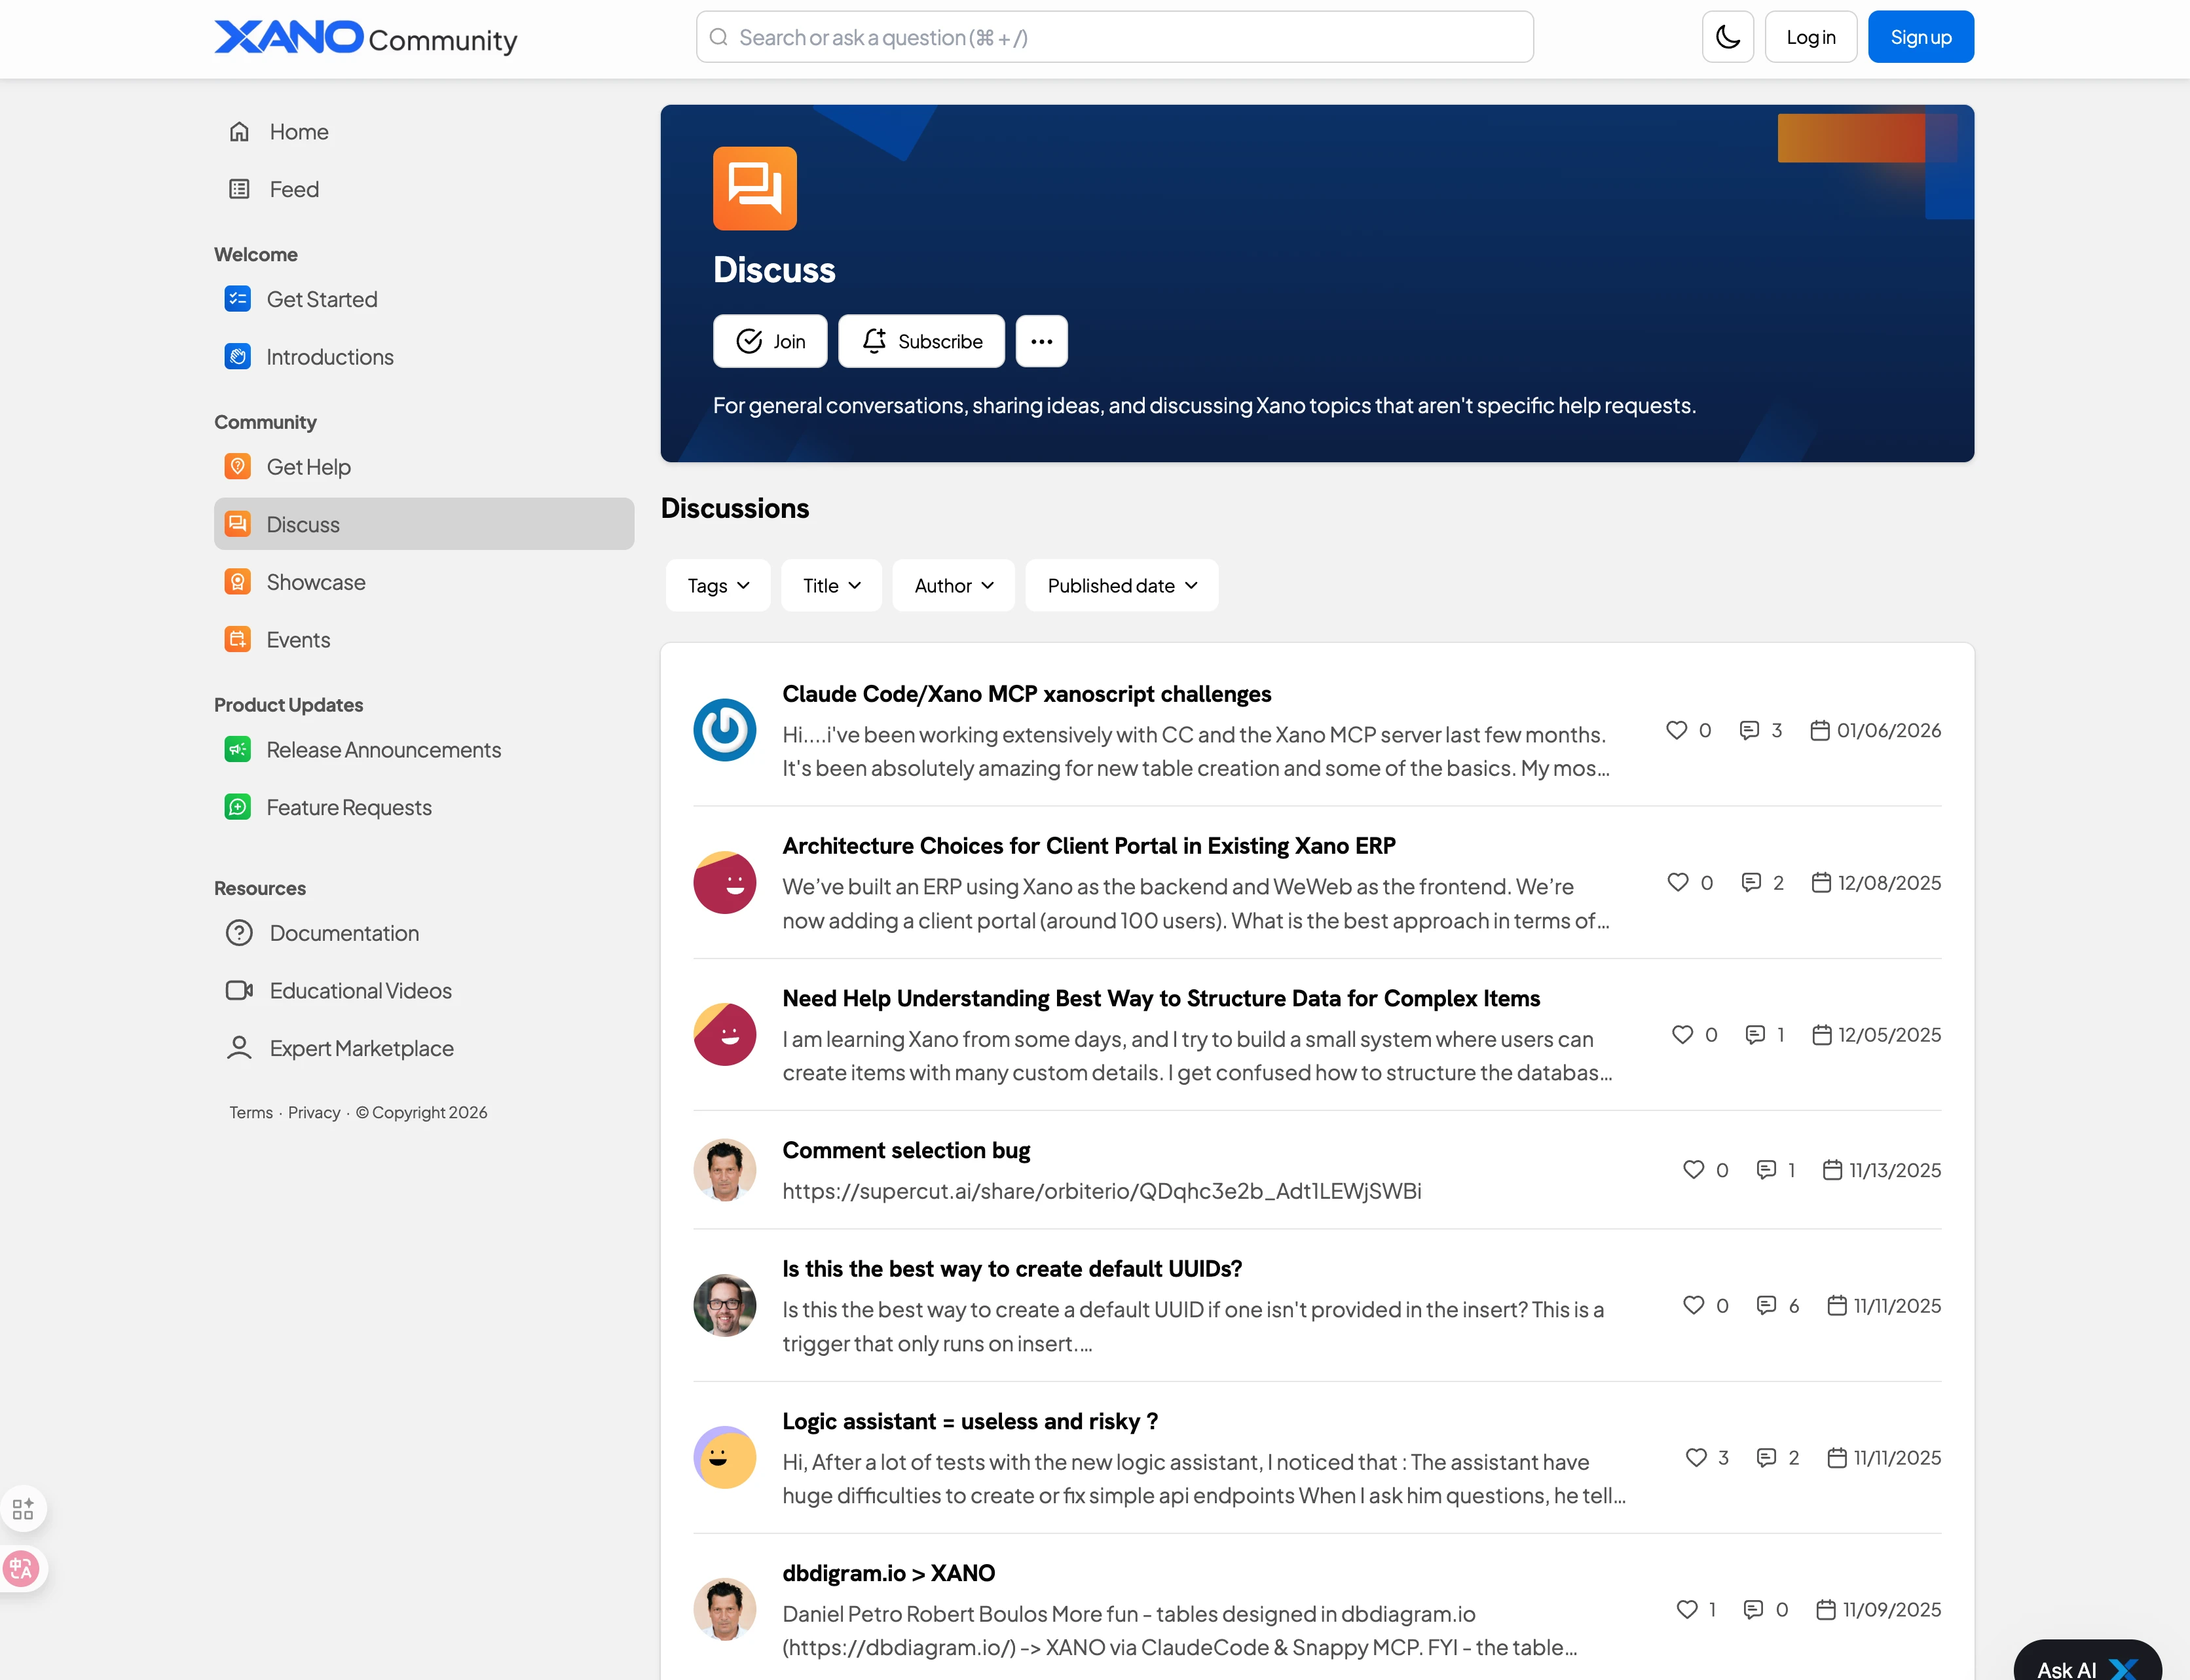This screenshot has width=2190, height=1680.
Task: Go to Release Announcements
Action: [383, 750]
